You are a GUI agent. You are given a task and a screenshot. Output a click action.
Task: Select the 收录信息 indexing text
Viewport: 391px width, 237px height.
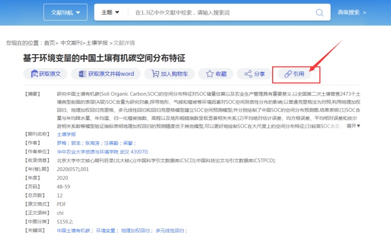[166, 161]
